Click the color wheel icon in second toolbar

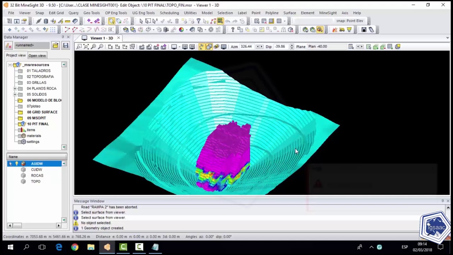(181, 30)
